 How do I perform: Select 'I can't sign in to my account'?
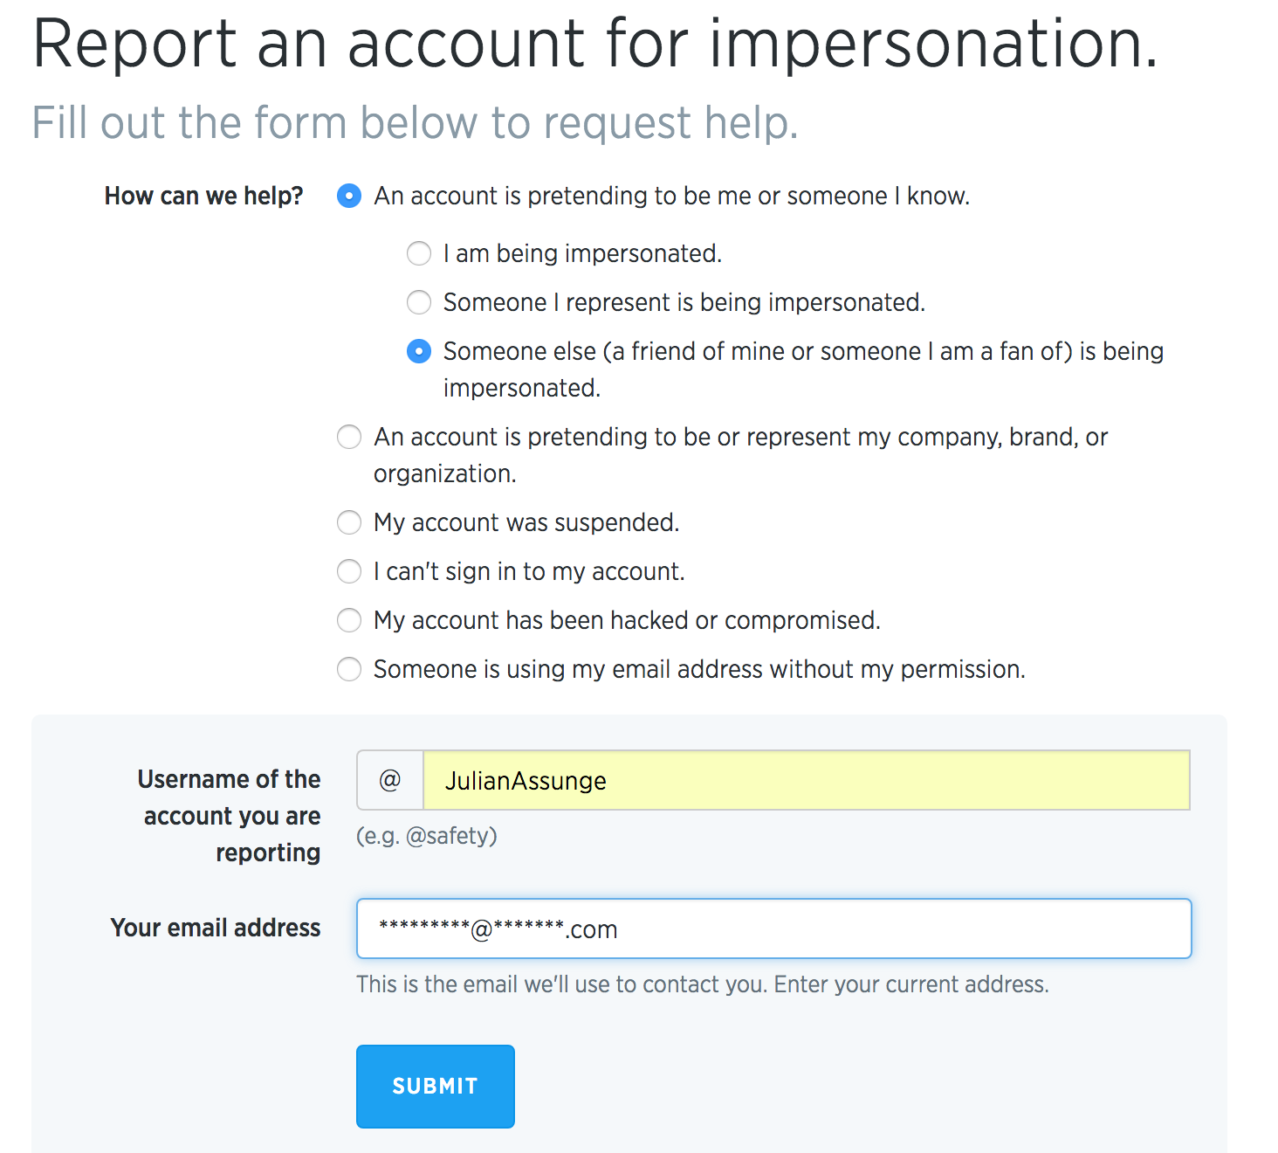[x=349, y=571]
